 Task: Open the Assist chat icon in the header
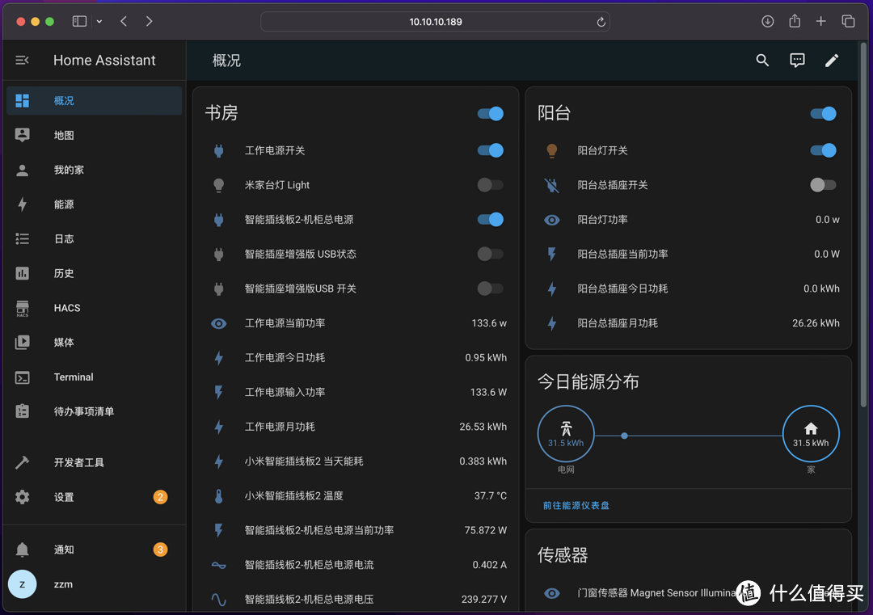click(797, 60)
